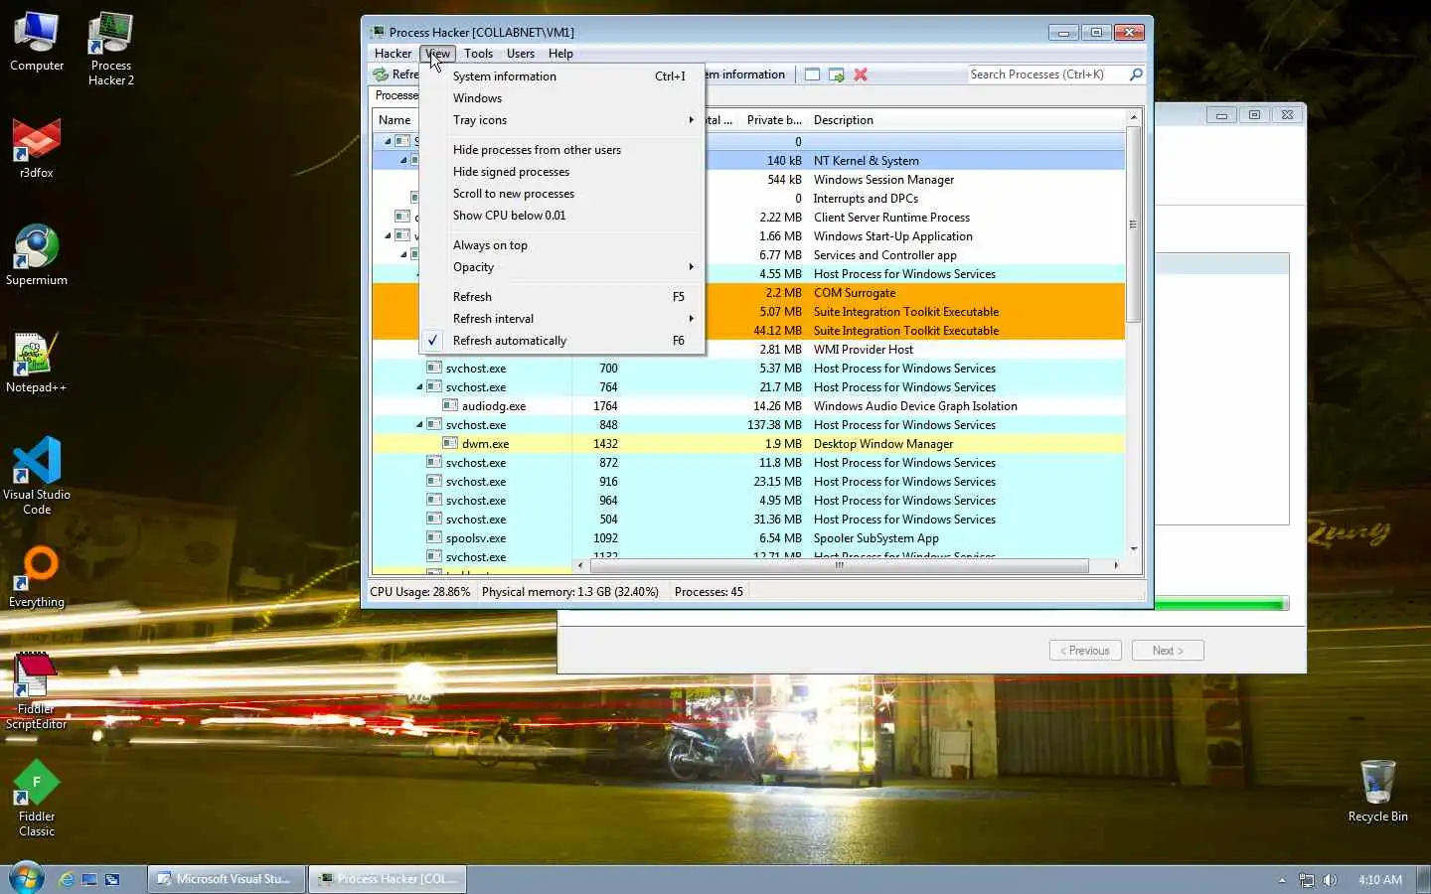
Task: Click the red X kill-window toolbar icon
Action: (861, 74)
